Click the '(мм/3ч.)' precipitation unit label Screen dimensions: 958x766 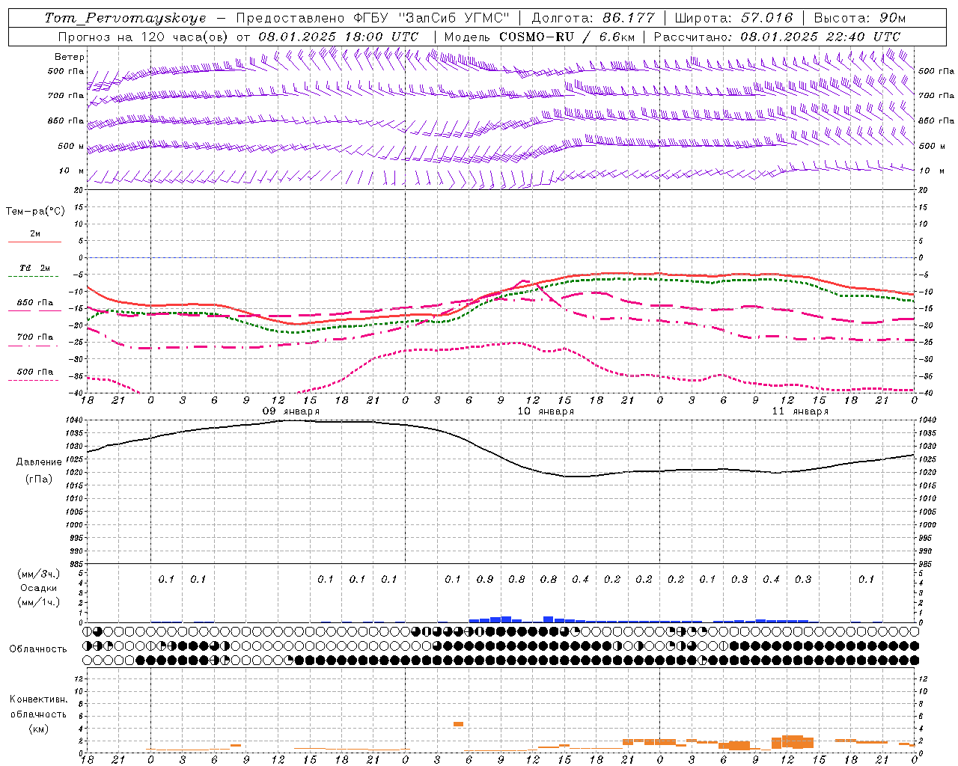39,574
